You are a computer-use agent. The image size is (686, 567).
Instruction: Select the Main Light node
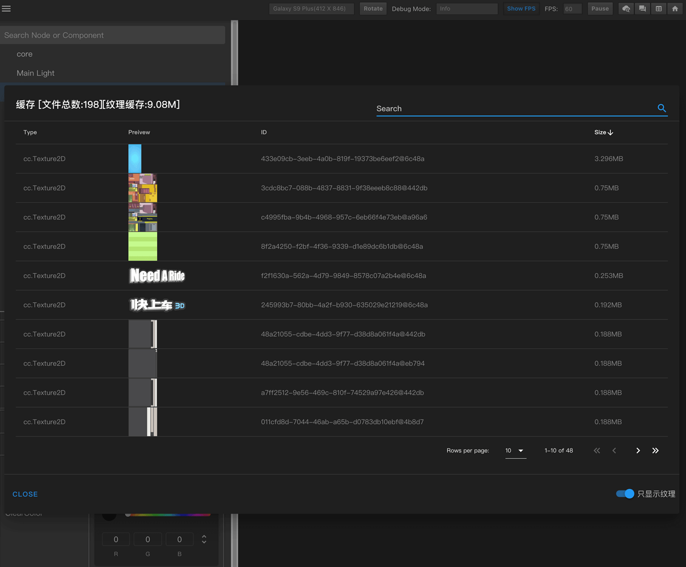tap(36, 73)
